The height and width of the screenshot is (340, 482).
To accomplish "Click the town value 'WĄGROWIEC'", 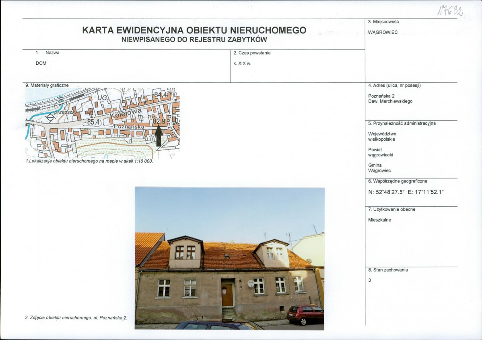I will (383, 32).
